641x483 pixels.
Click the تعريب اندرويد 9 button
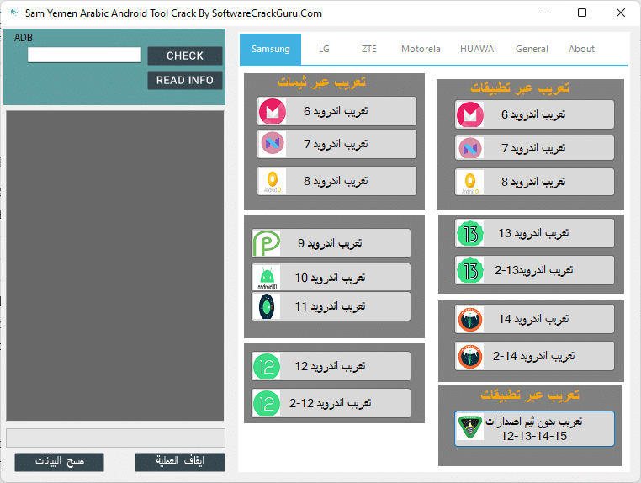click(331, 243)
